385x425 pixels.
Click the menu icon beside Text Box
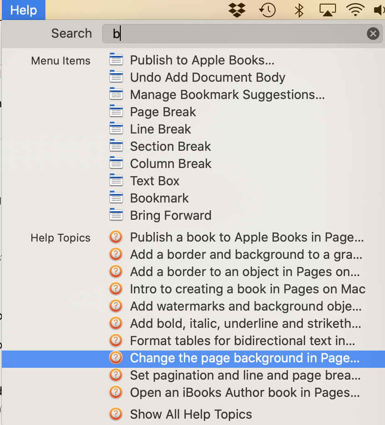116,180
